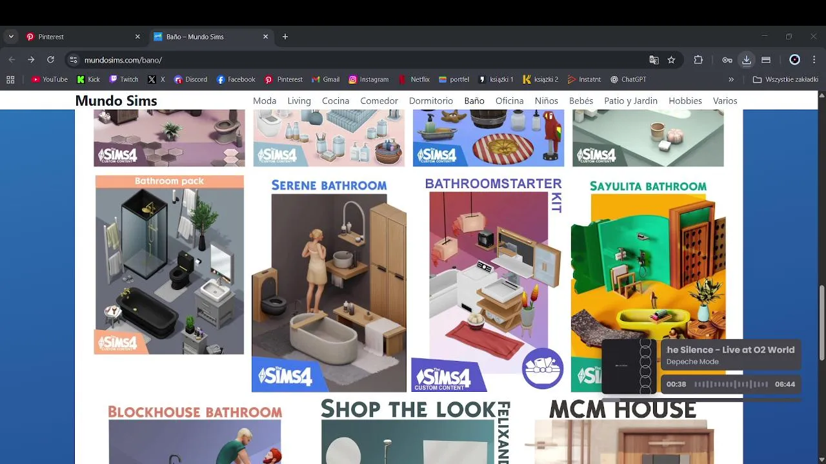Viewport: 826px width, 464px height.
Task: Open the portfel bookmark
Action: [454, 79]
